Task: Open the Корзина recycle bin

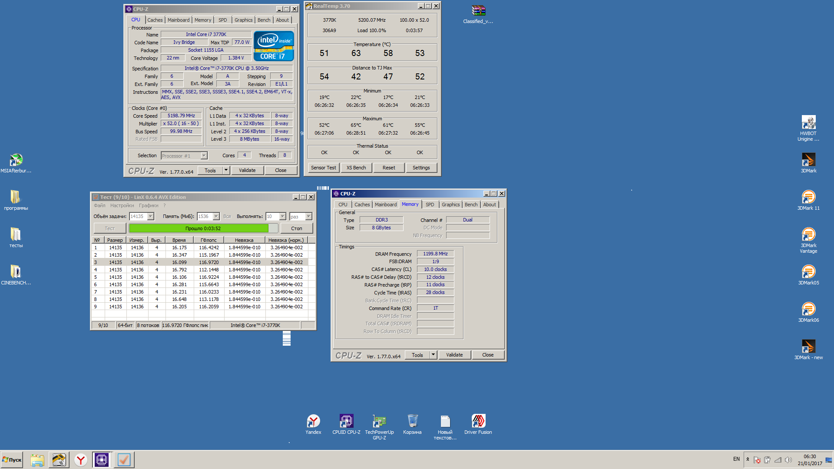Action: tap(412, 424)
